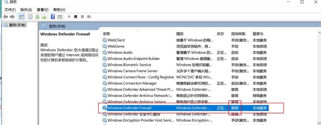Image resolution: width=321 pixels, height=125 pixels.
Task: Select Windows Connection Manager name
Action: [132, 83]
